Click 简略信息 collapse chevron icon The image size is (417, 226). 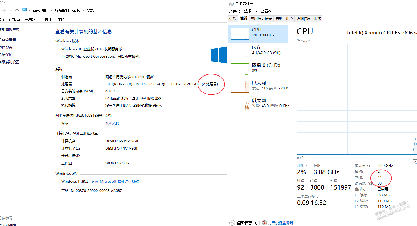coord(232,223)
